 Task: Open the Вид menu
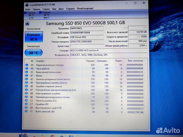[x=54, y=9]
